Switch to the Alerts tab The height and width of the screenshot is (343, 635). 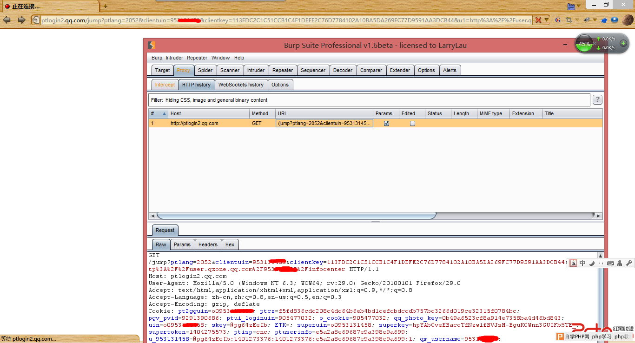tap(450, 70)
